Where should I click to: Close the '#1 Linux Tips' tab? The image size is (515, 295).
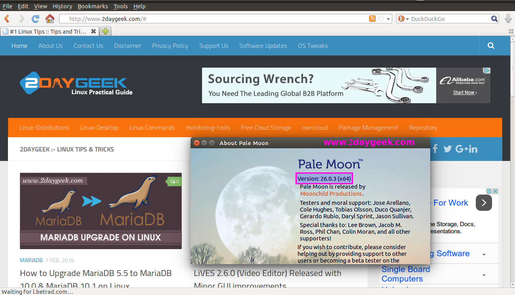point(93,31)
